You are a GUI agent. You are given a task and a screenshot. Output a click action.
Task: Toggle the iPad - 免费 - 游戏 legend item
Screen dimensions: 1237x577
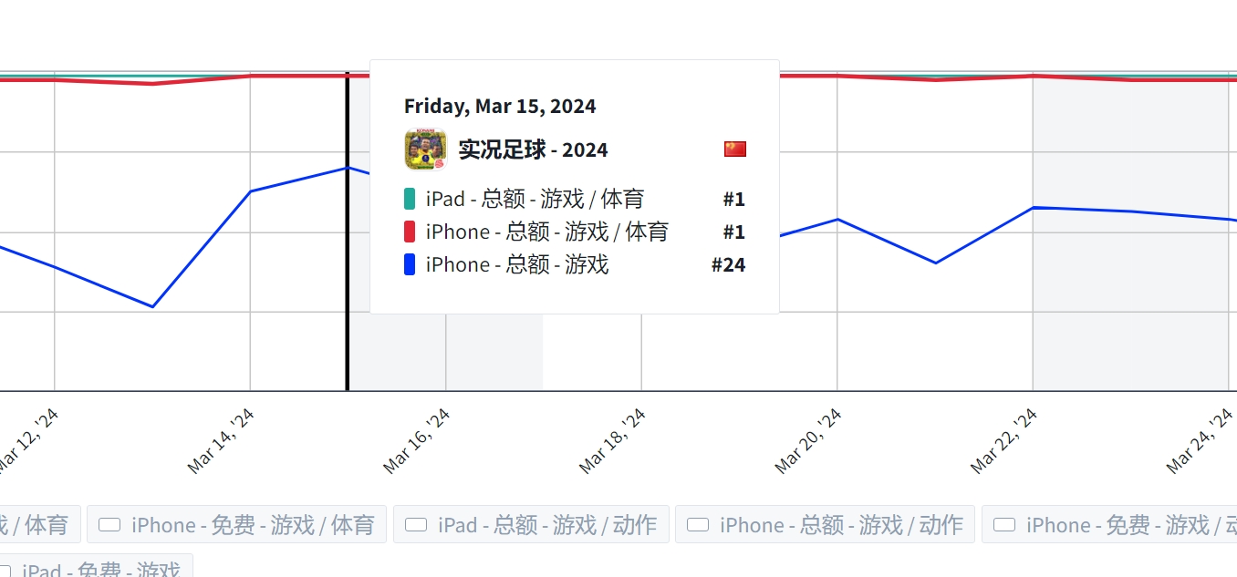click(x=97, y=566)
